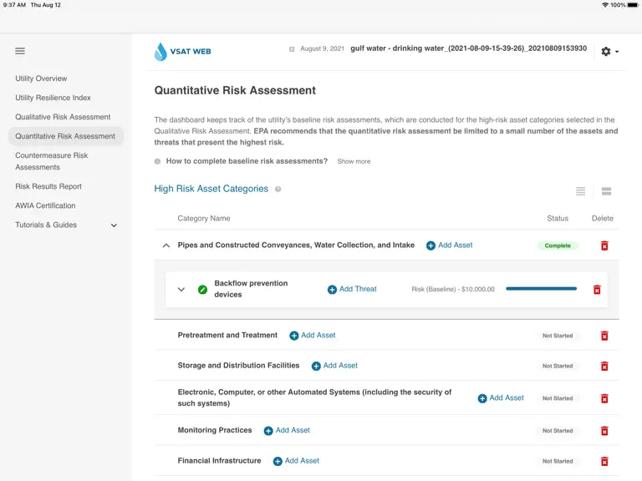Add Asset under Electronic, Computer systems category

tap(501, 398)
